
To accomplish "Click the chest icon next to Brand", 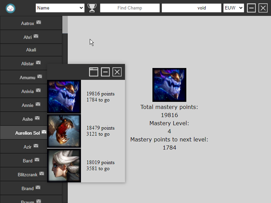I will pos(38,187).
